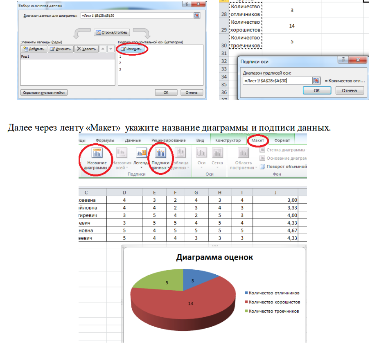370x359 pixels.
Task: Click Удалить button for legend series
Action: [86, 49]
